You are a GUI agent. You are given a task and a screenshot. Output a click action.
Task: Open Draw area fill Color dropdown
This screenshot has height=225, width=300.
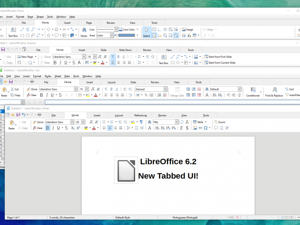pyautogui.click(x=112, y=36)
